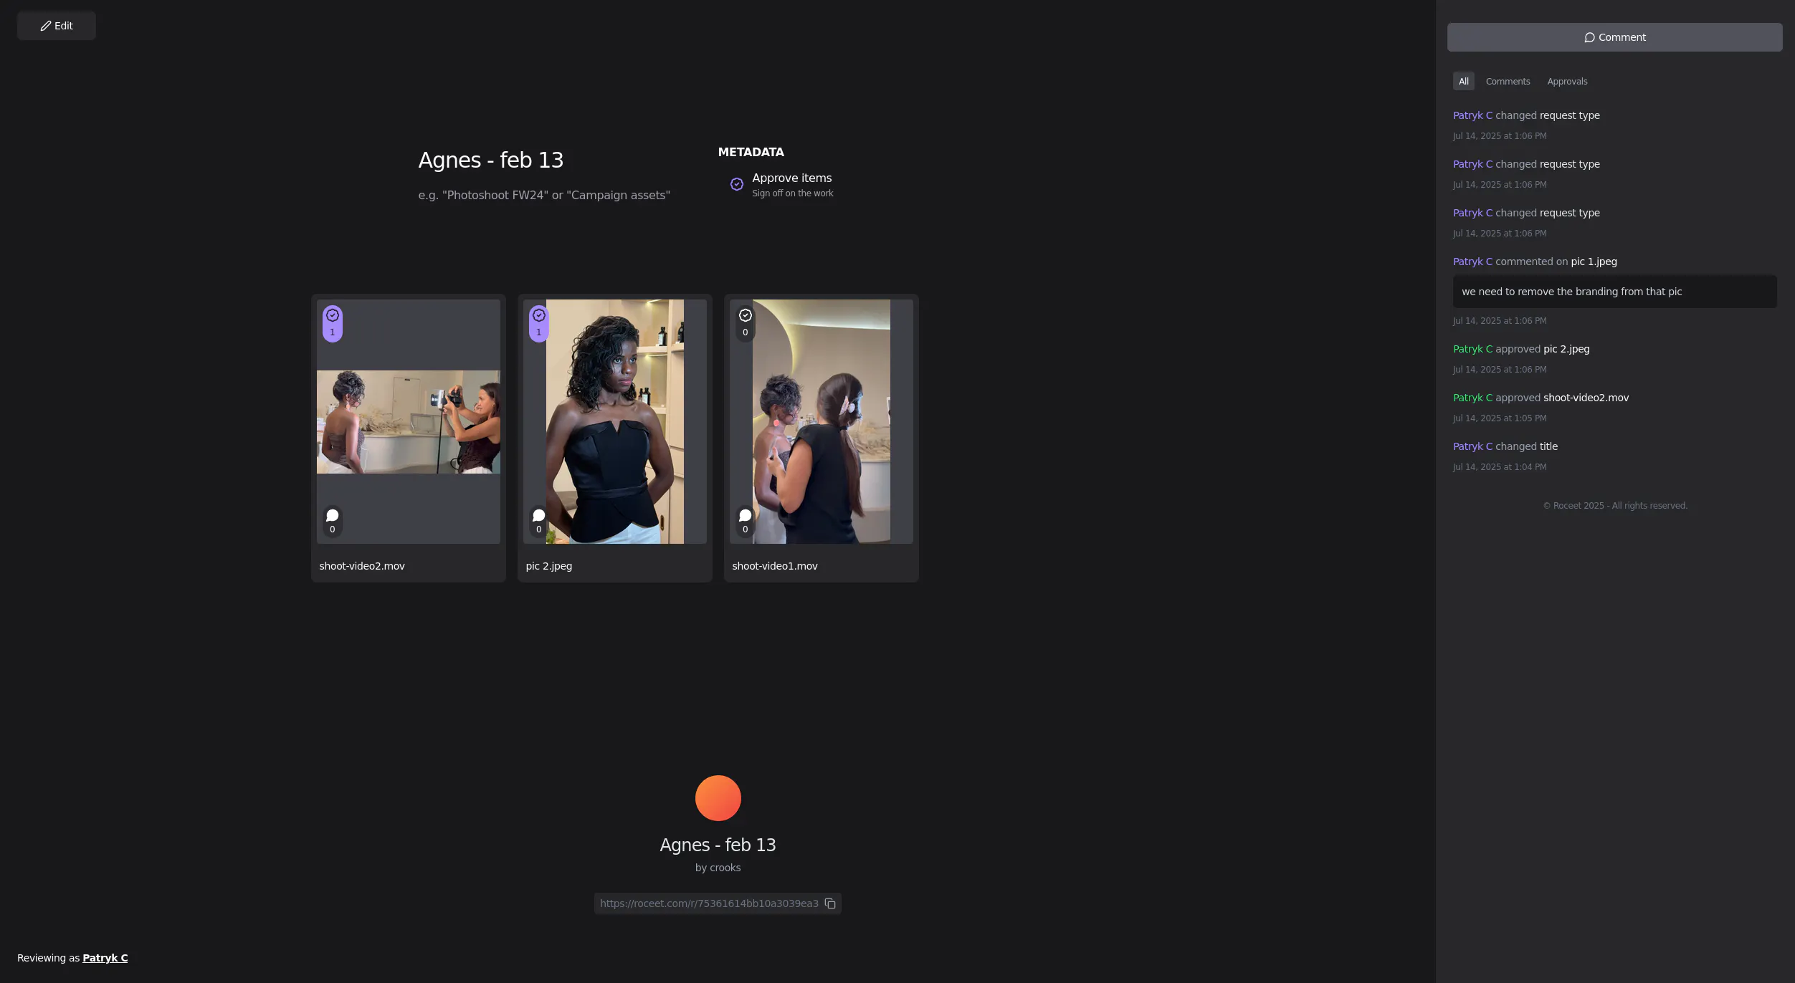Viewport: 1795px width, 983px height.
Task: Click pic 1.jpeg in comment activity
Action: [x=1594, y=262]
